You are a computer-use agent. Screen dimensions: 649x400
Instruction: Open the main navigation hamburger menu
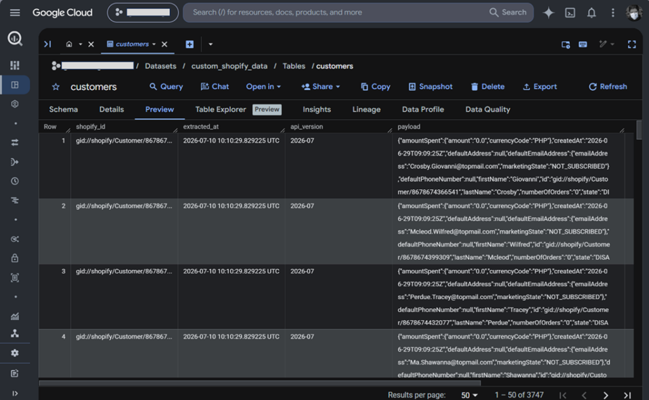point(15,13)
